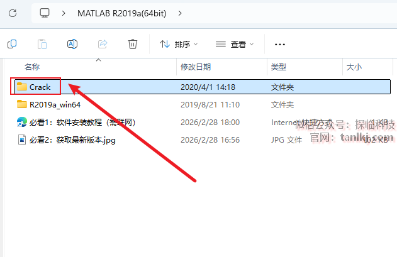
Task: Click the JPG image icon of 必看2
Action: pos(22,139)
